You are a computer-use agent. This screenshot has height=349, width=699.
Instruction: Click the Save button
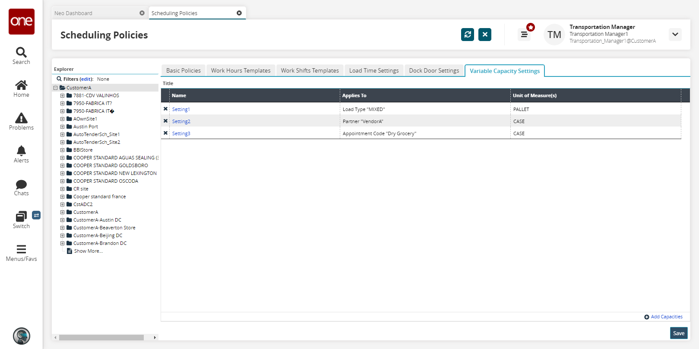pos(678,333)
